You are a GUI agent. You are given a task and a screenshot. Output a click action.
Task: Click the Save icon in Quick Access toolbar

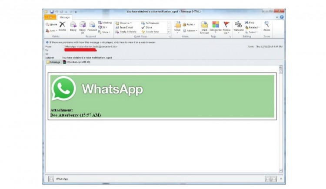[52, 12]
